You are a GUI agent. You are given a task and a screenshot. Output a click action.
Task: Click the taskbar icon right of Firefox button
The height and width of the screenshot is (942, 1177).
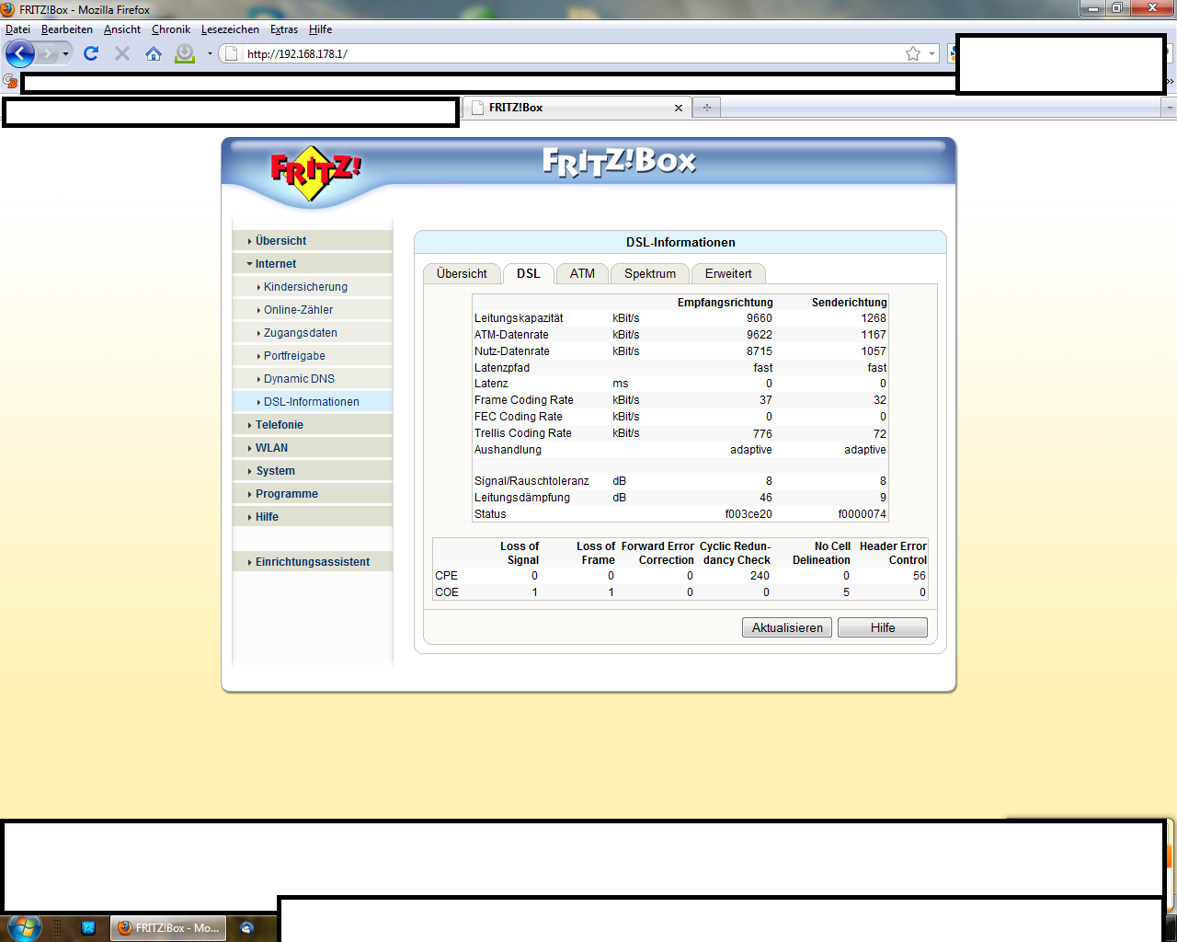click(246, 927)
